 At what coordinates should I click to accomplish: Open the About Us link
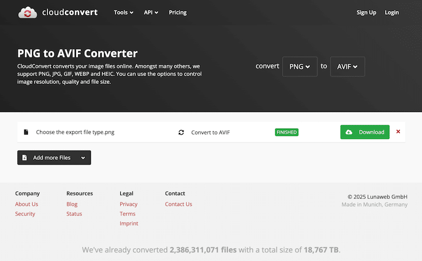(x=27, y=204)
